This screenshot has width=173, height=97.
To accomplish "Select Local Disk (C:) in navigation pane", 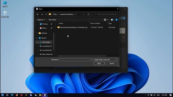I will 47,46.
